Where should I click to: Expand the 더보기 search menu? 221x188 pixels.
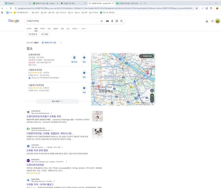click(75, 28)
